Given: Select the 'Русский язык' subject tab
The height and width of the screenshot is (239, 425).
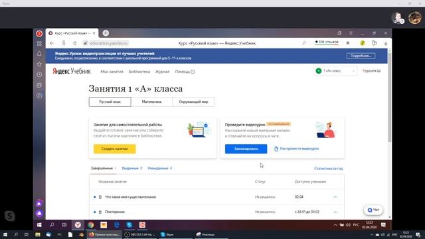Looking at the screenshot, I should pyautogui.click(x=110, y=102).
